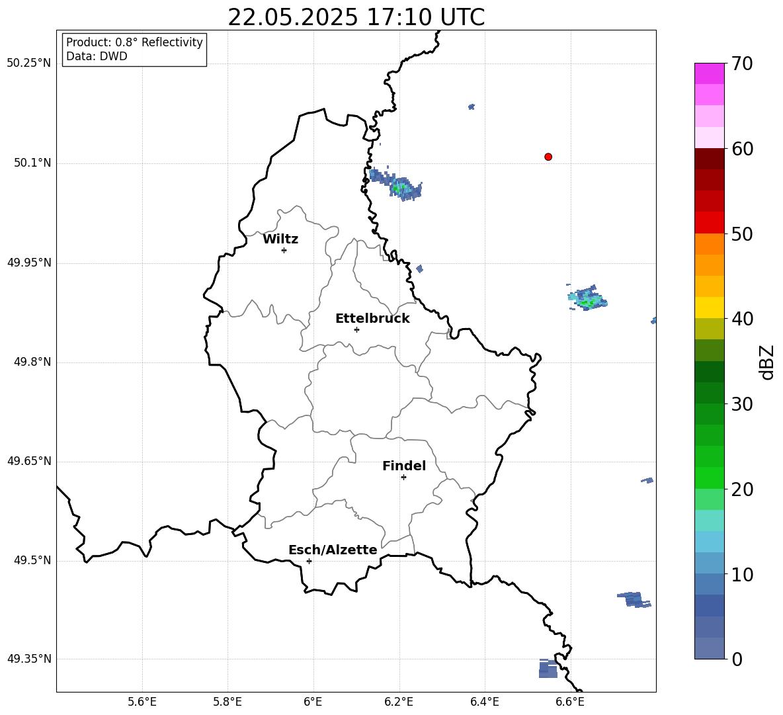Click the 5.6°E longitude label
Image resolution: width=783 pixels, height=715 pixels.
point(142,702)
